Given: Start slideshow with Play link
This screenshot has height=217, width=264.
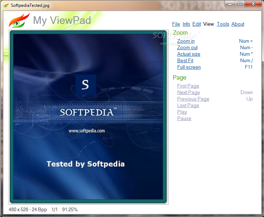Looking at the screenshot, I should click(182, 112).
